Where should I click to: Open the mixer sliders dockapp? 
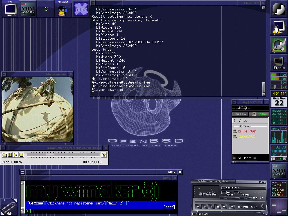[x=279, y=207]
